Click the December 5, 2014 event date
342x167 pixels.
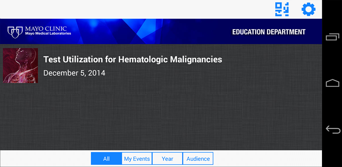pos(74,73)
